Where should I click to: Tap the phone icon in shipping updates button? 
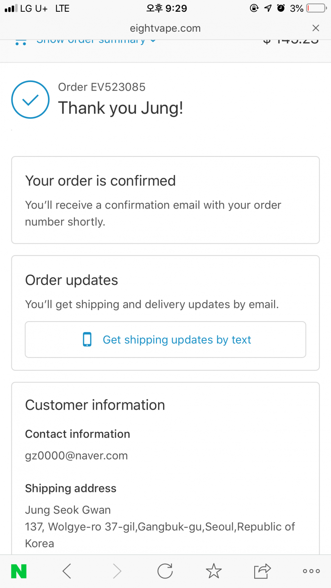pos(87,339)
